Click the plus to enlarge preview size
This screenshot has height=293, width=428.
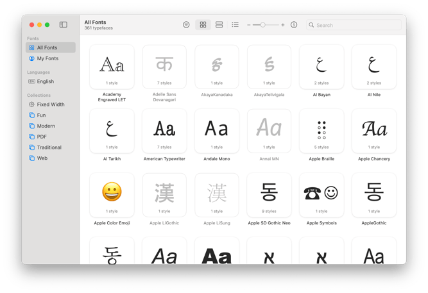pos(283,25)
